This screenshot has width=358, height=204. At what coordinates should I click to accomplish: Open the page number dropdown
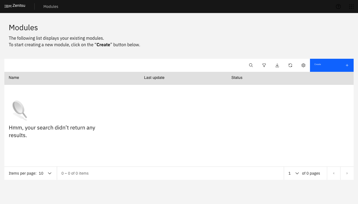point(294,173)
